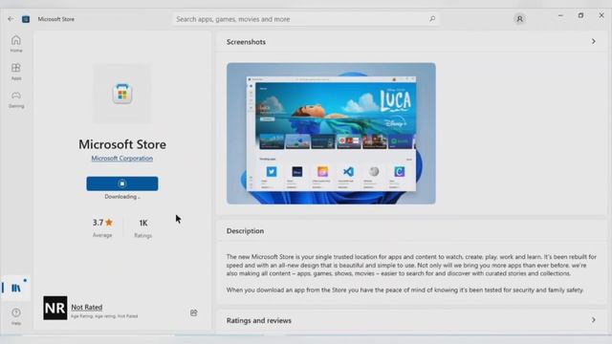Minimize the Microsoft Store window
This screenshot has width=612, height=344.
tap(560, 15)
